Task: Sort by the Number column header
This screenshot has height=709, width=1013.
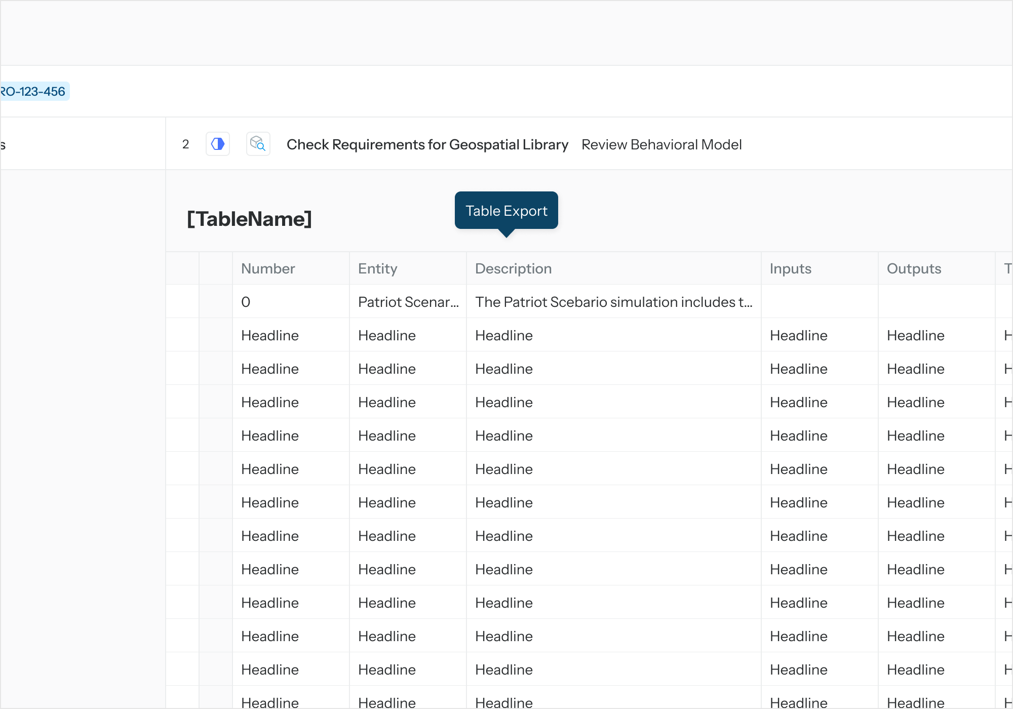Action: (x=268, y=269)
